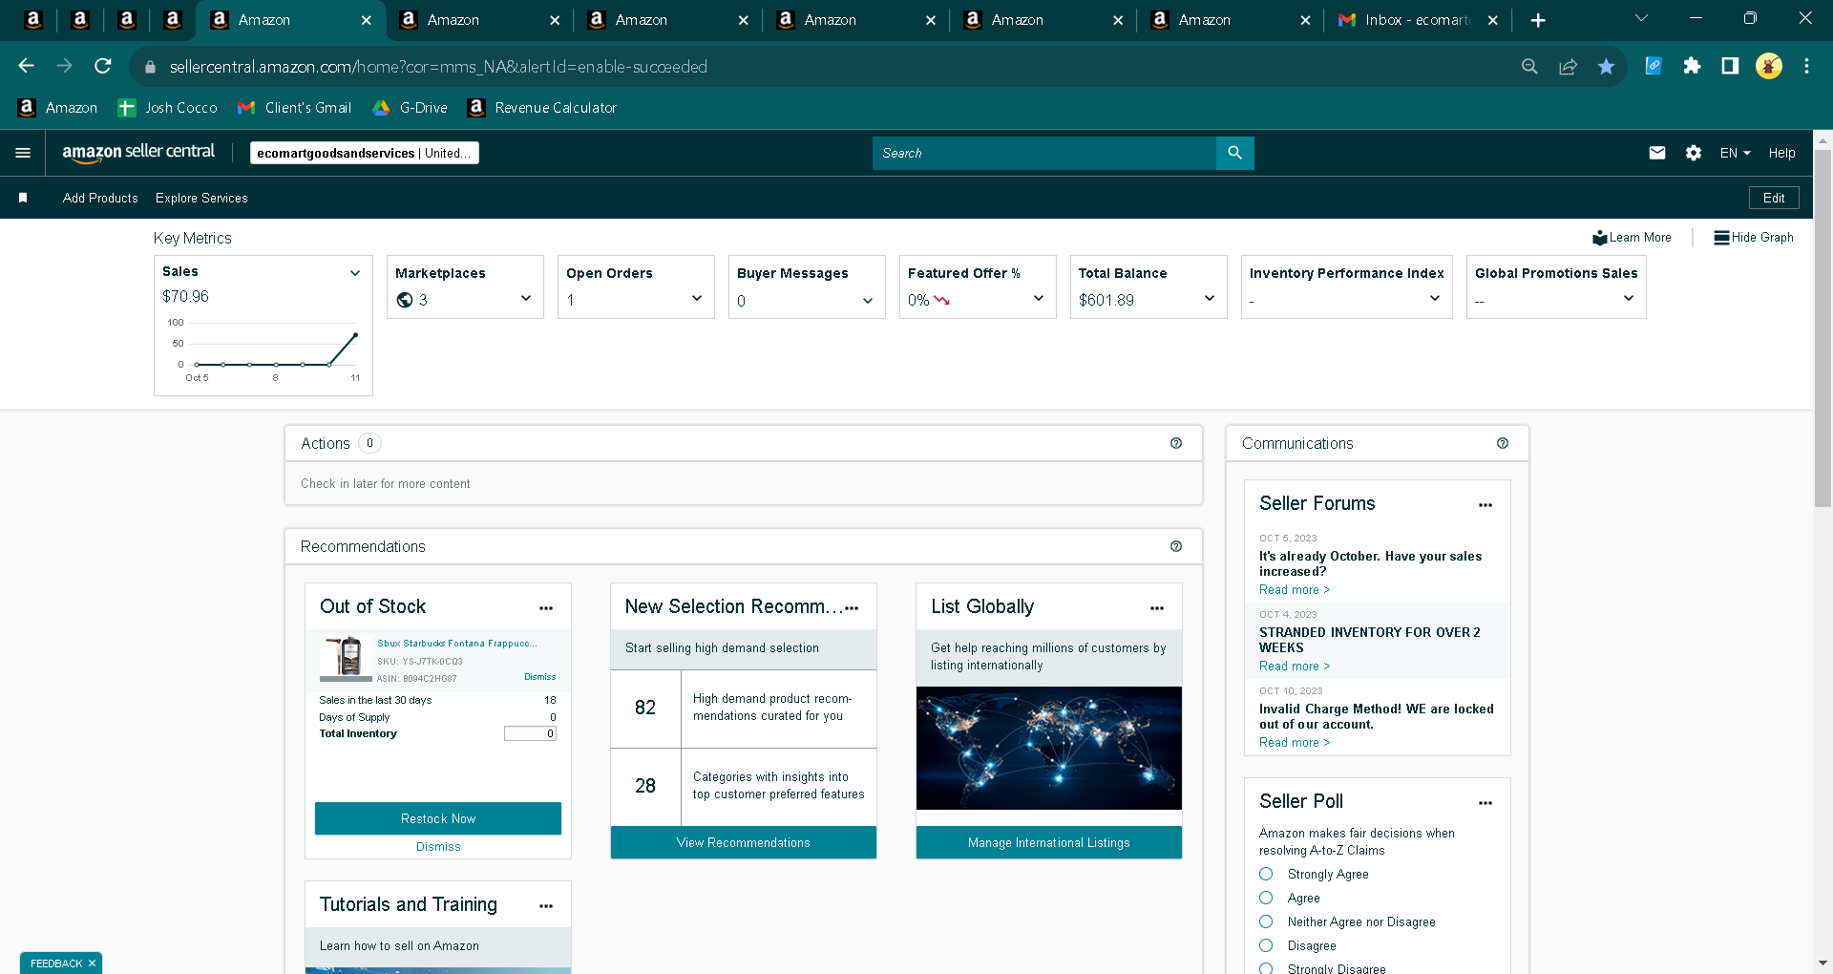Open a new browser tab with plus
The image size is (1833, 974).
tap(1538, 20)
